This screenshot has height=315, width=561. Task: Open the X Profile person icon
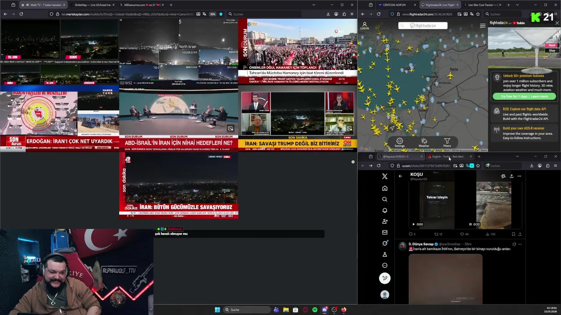(385, 254)
